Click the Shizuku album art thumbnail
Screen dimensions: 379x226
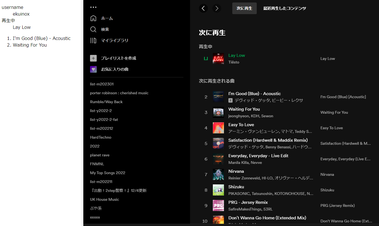coord(218,190)
